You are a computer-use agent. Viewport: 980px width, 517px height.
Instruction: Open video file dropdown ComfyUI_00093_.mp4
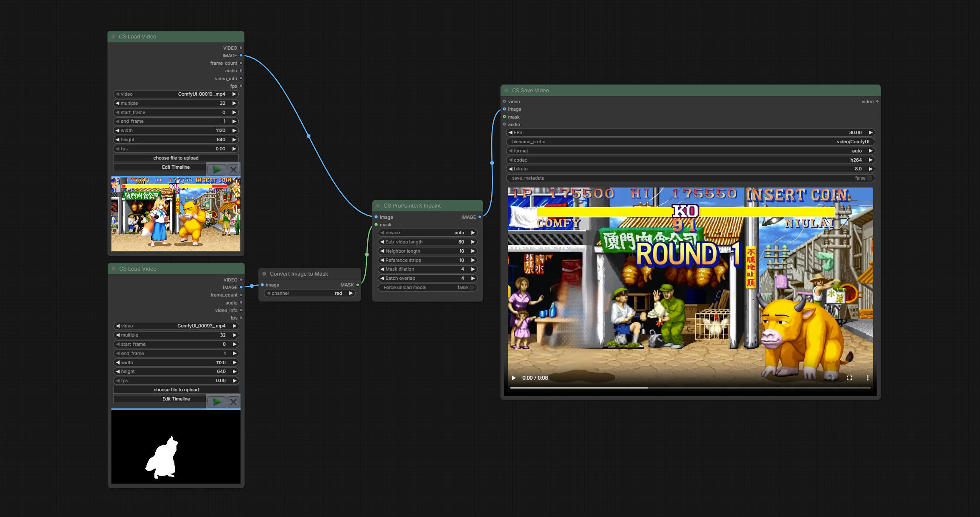click(x=176, y=326)
